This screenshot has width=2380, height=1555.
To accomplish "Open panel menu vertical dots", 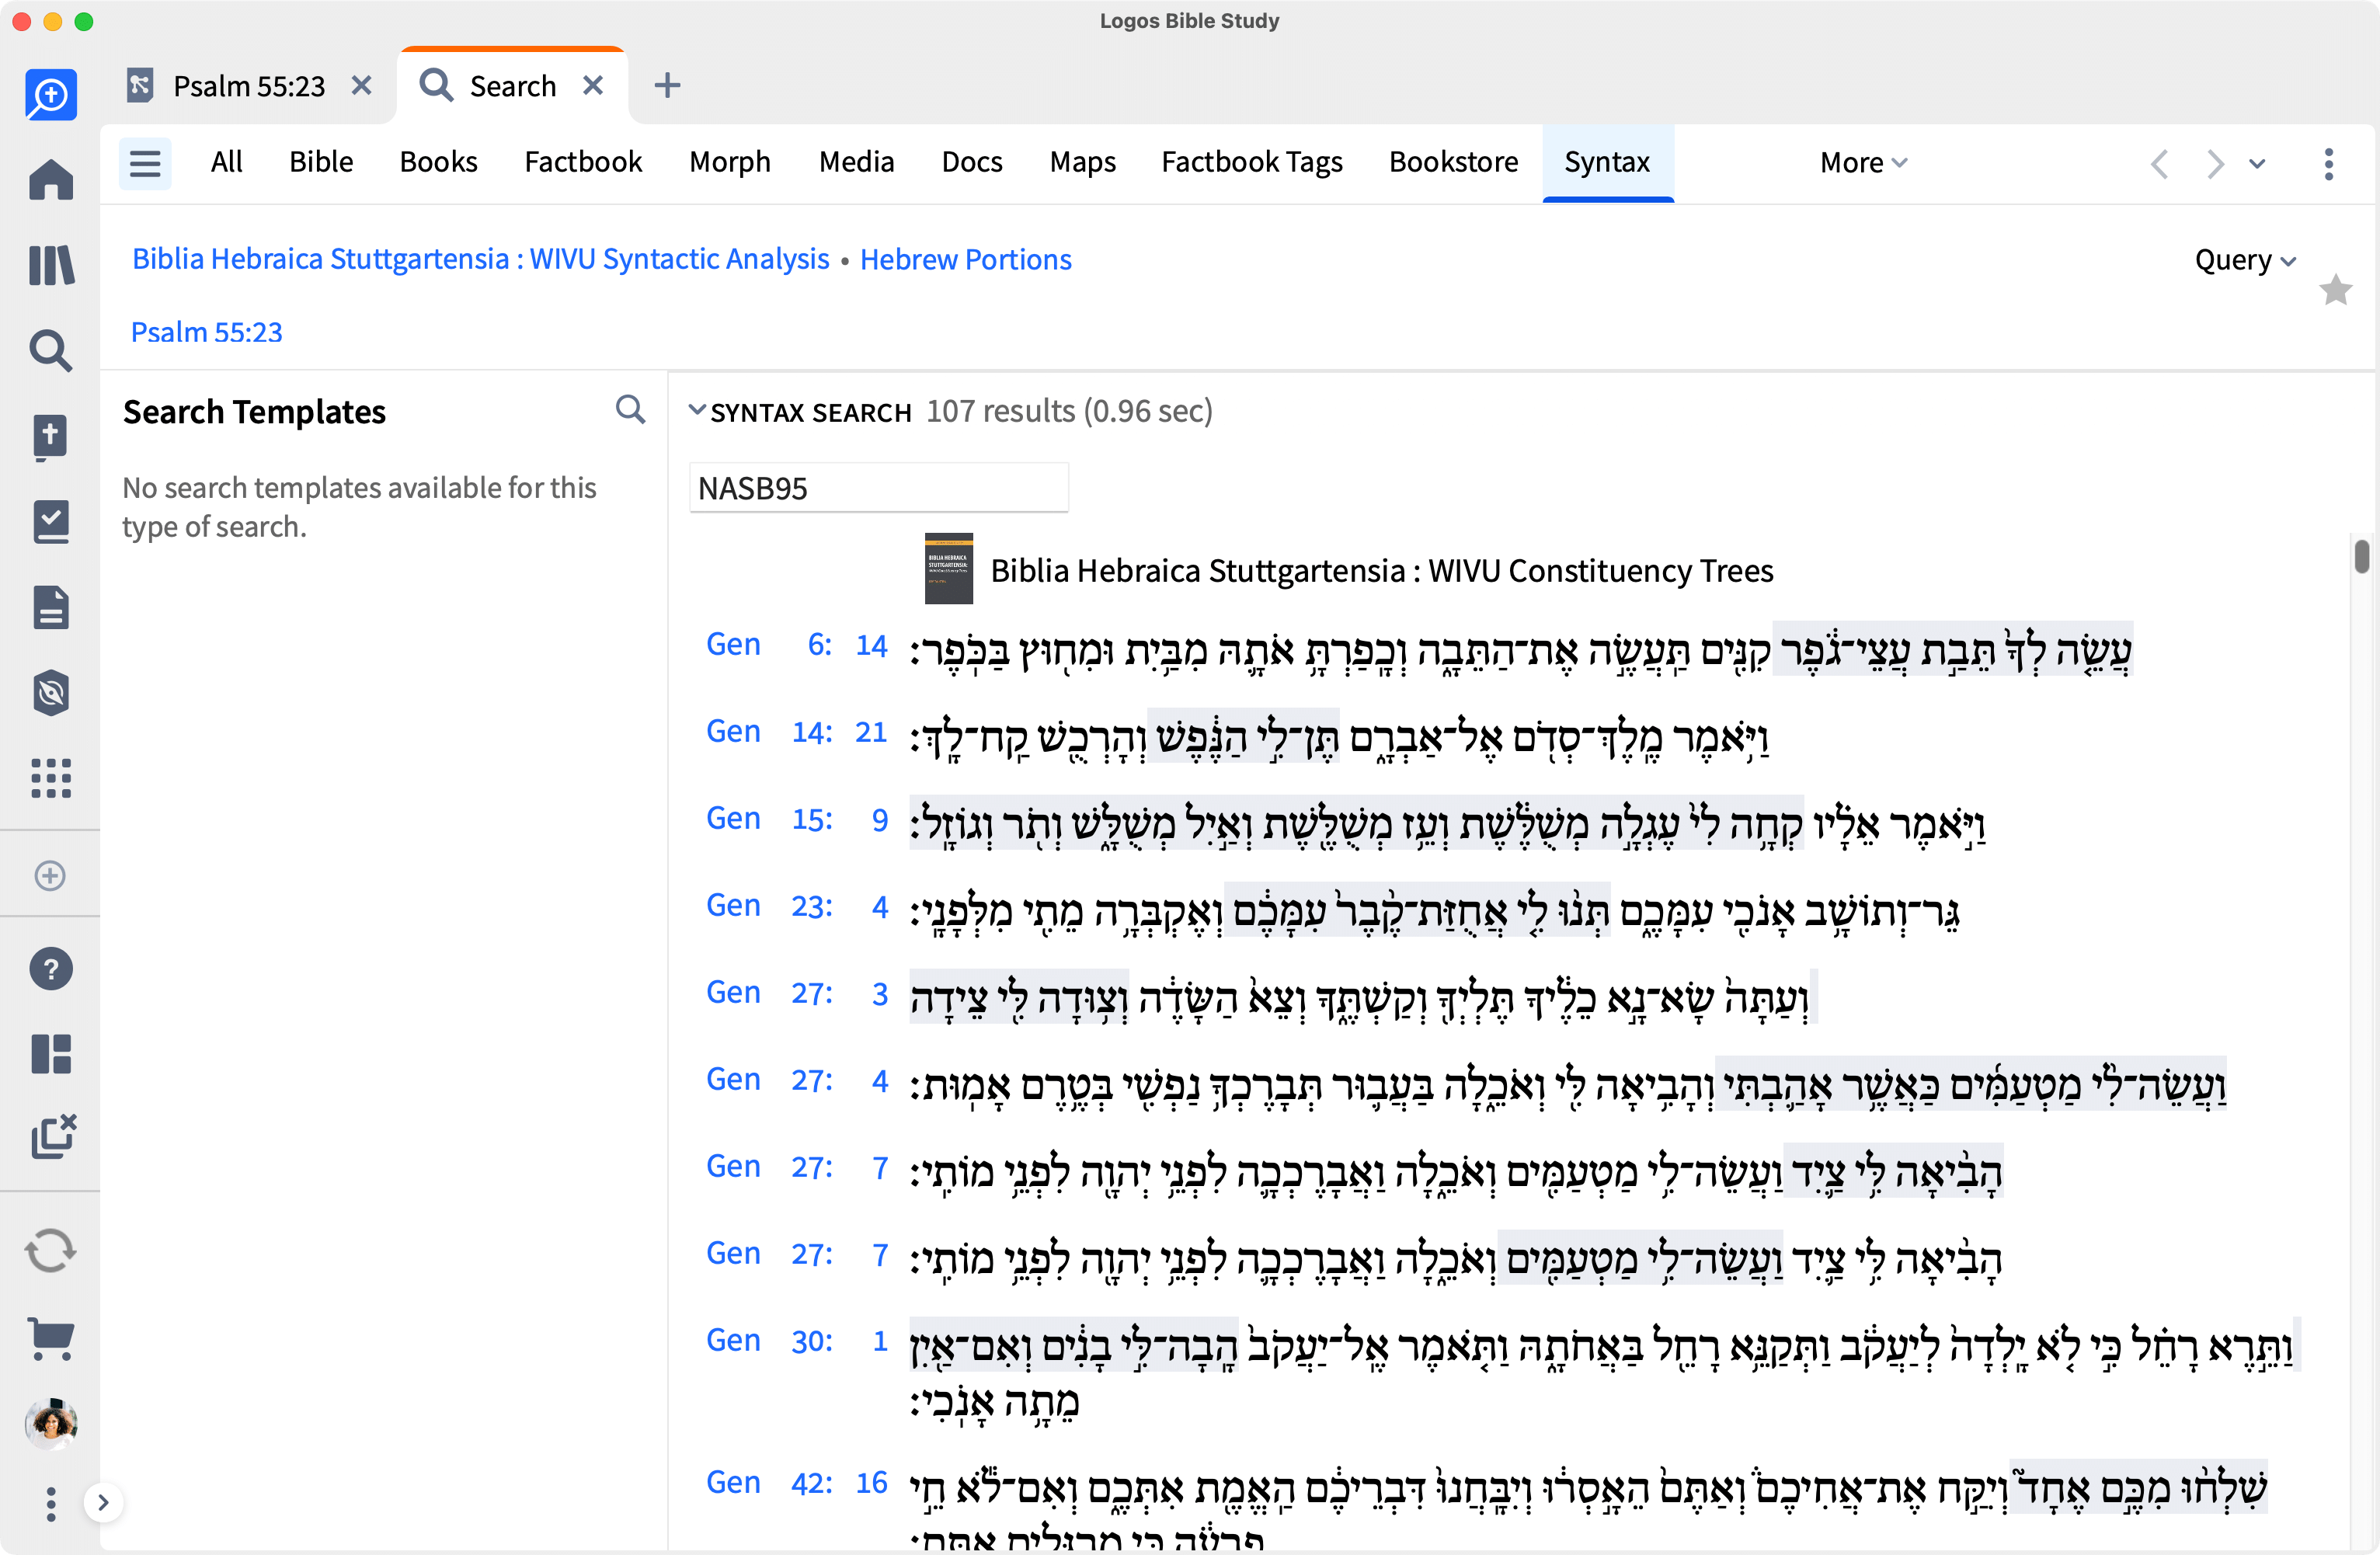I will 2329,163.
